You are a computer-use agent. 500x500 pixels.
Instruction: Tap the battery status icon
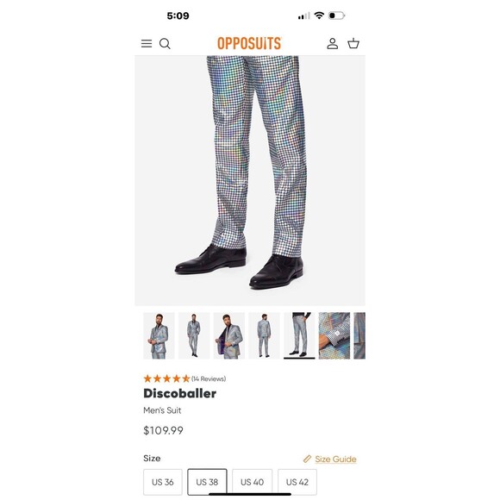[x=337, y=16]
